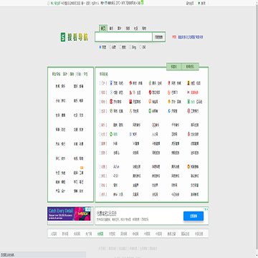
Task: Open the red NetEase icon in first site row
Action: [x=169, y=83]
